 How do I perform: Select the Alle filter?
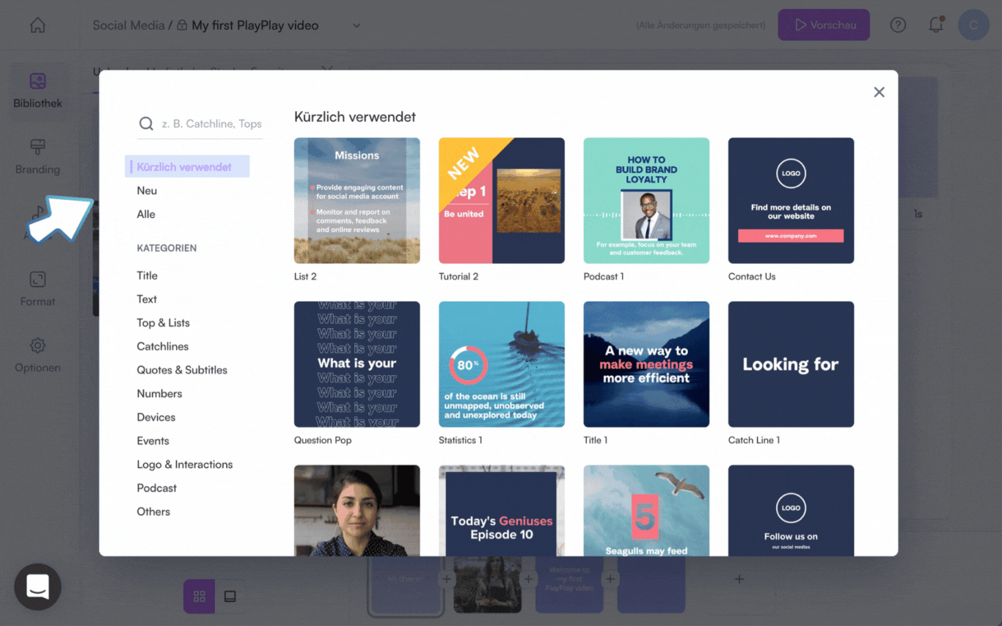(x=146, y=214)
